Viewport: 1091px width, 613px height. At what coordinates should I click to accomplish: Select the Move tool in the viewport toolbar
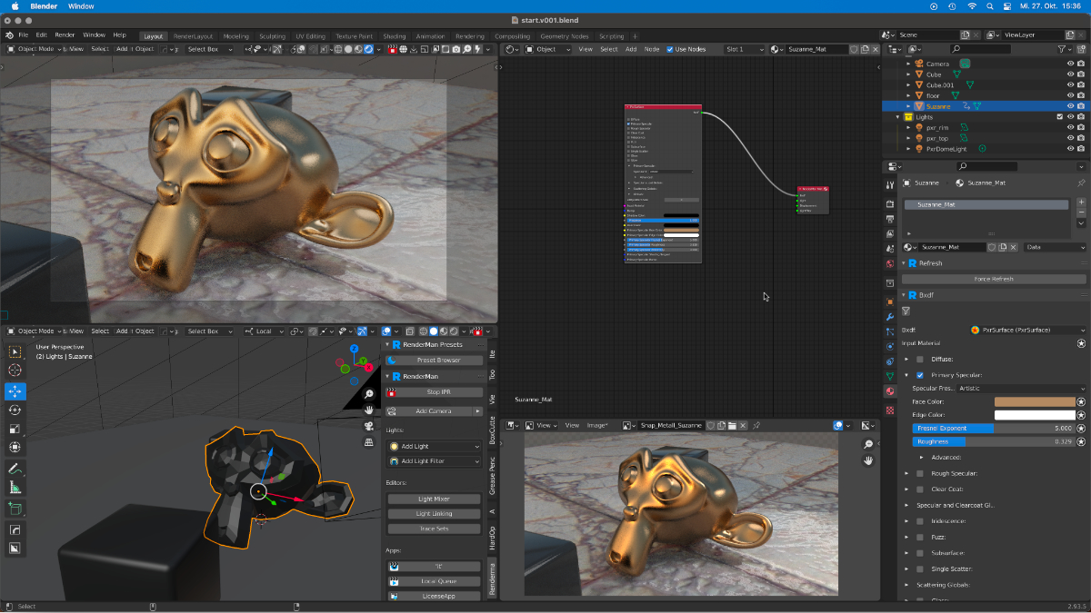click(15, 391)
